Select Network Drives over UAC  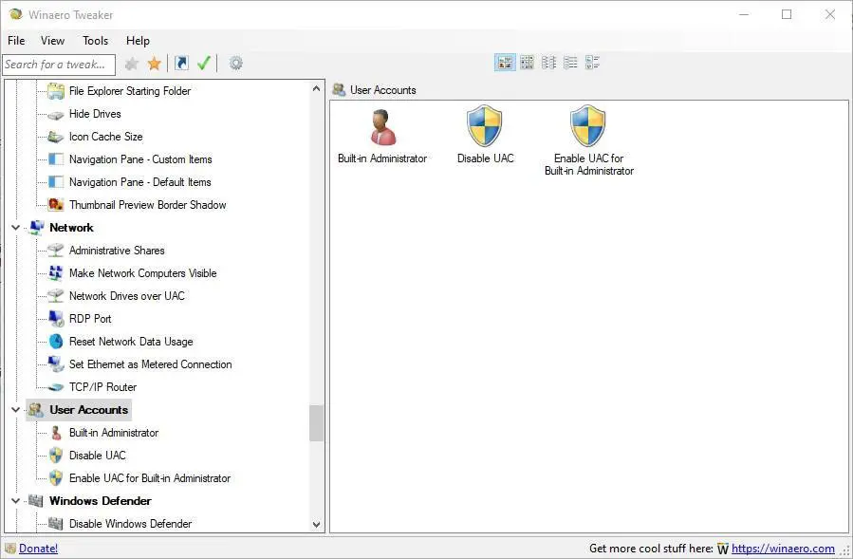tap(127, 296)
